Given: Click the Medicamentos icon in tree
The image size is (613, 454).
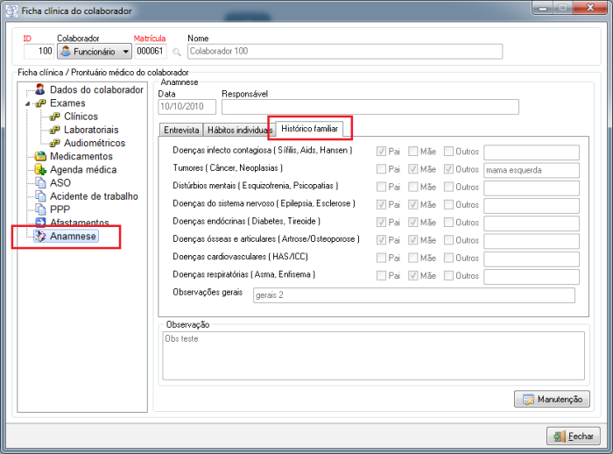Looking at the screenshot, I should click(40, 156).
